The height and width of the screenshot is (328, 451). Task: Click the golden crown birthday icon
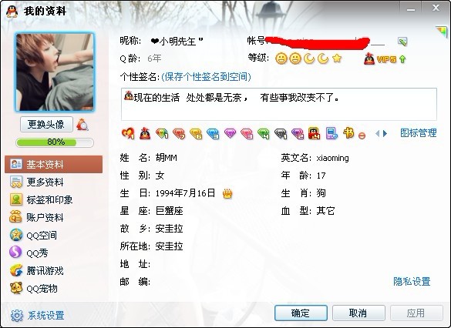pos(227,193)
